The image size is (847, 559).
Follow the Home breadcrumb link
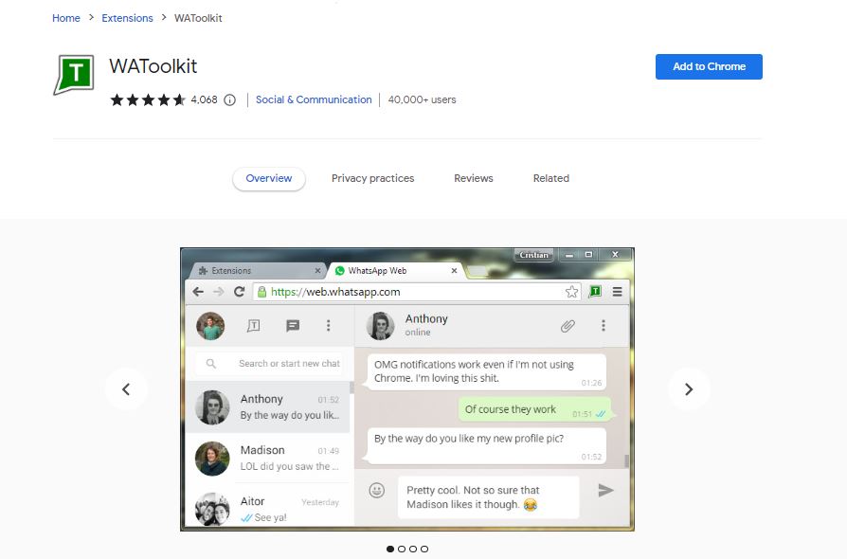[x=66, y=18]
